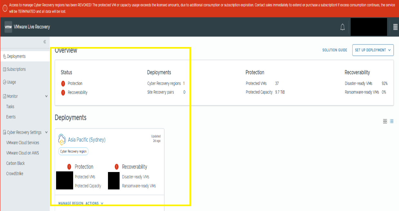This screenshot has width=399, height=211.
Task: Click Recoverability error icon in Status
Action: click(63, 92)
